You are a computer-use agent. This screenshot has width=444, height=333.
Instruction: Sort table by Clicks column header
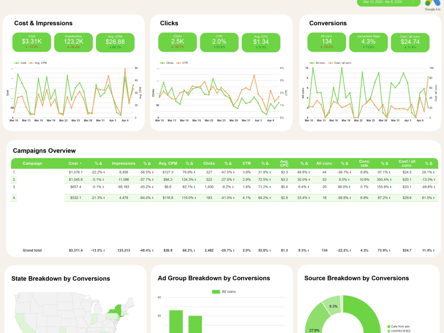[209, 163]
